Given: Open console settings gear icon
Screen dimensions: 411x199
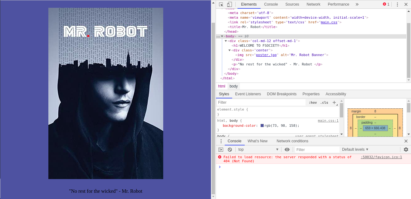Looking at the screenshot, I should click(x=406, y=149).
